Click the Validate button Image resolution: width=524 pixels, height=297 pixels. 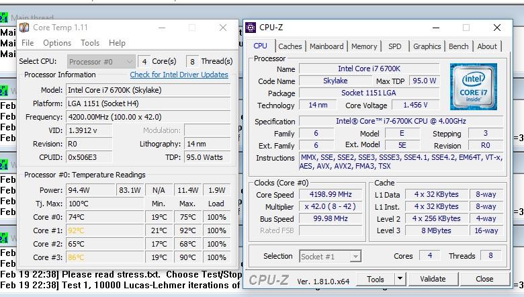tap(433, 280)
